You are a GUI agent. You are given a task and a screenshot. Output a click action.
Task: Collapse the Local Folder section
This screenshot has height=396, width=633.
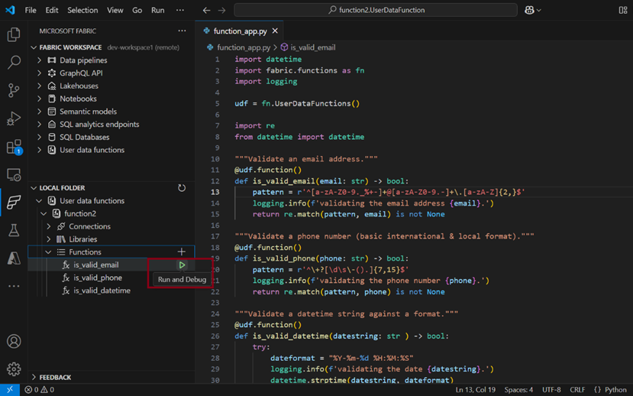coord(34,188)
